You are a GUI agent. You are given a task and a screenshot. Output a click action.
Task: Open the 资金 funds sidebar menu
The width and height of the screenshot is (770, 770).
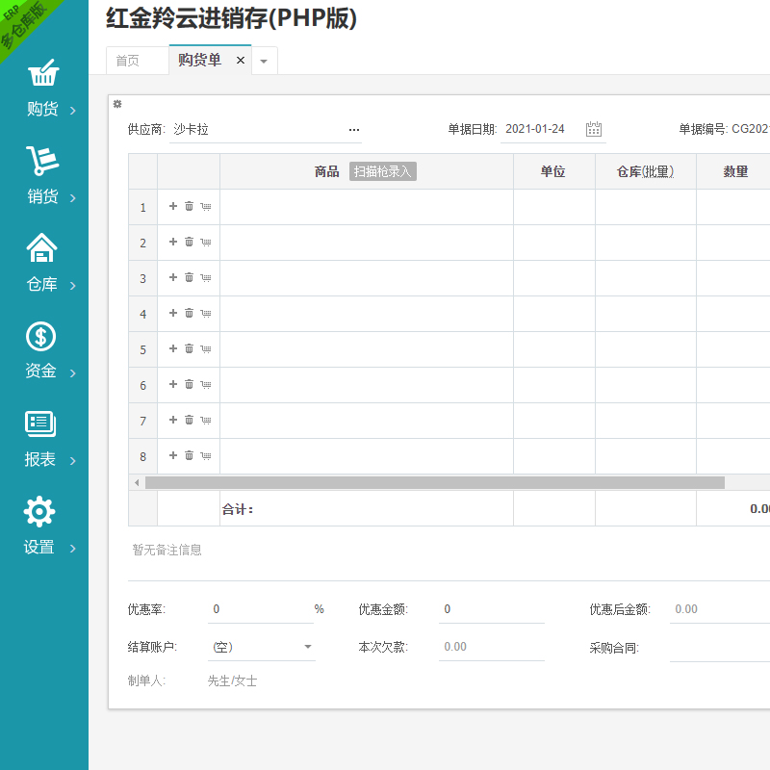coord(43,351)
